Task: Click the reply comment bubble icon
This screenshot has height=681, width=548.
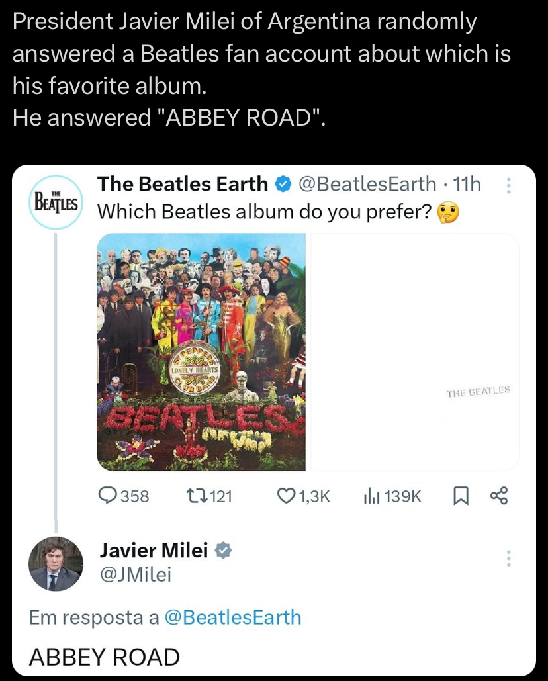Action: point(108,496)
